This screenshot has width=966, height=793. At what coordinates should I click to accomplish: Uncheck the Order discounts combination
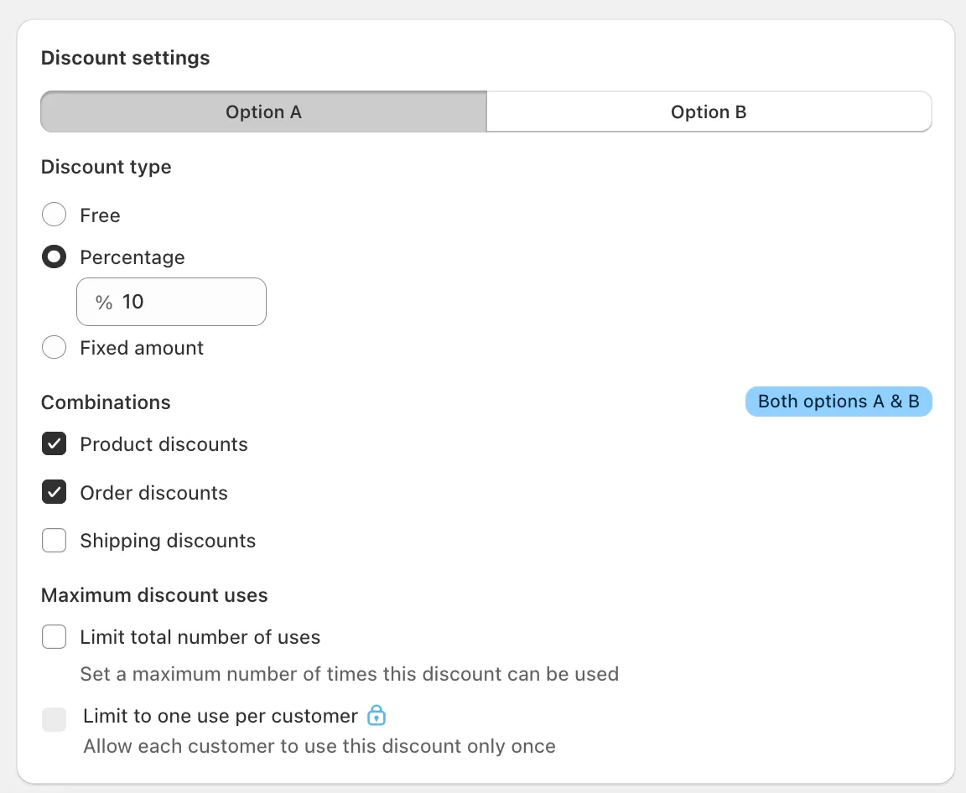pos(54,492)
